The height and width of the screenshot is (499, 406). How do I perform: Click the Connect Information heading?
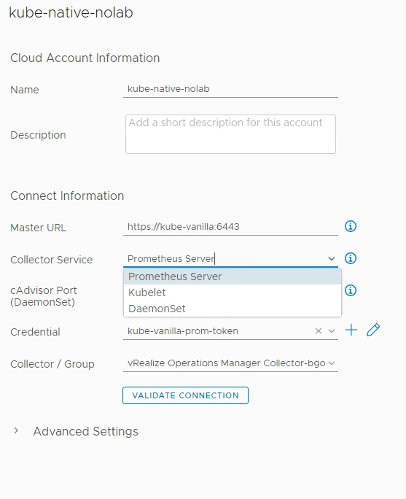(x=67, y=196)
